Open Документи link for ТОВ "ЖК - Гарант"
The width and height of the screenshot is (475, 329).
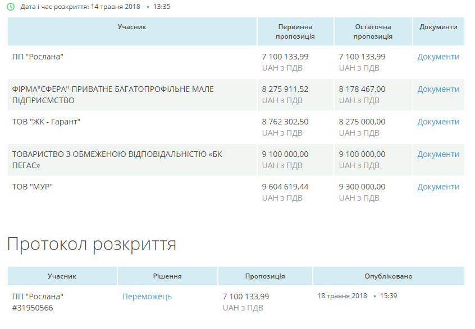[438, 122]
